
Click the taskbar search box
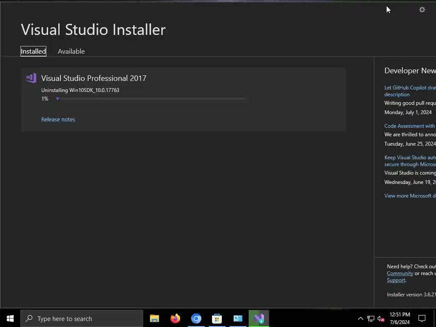point(82,318)
